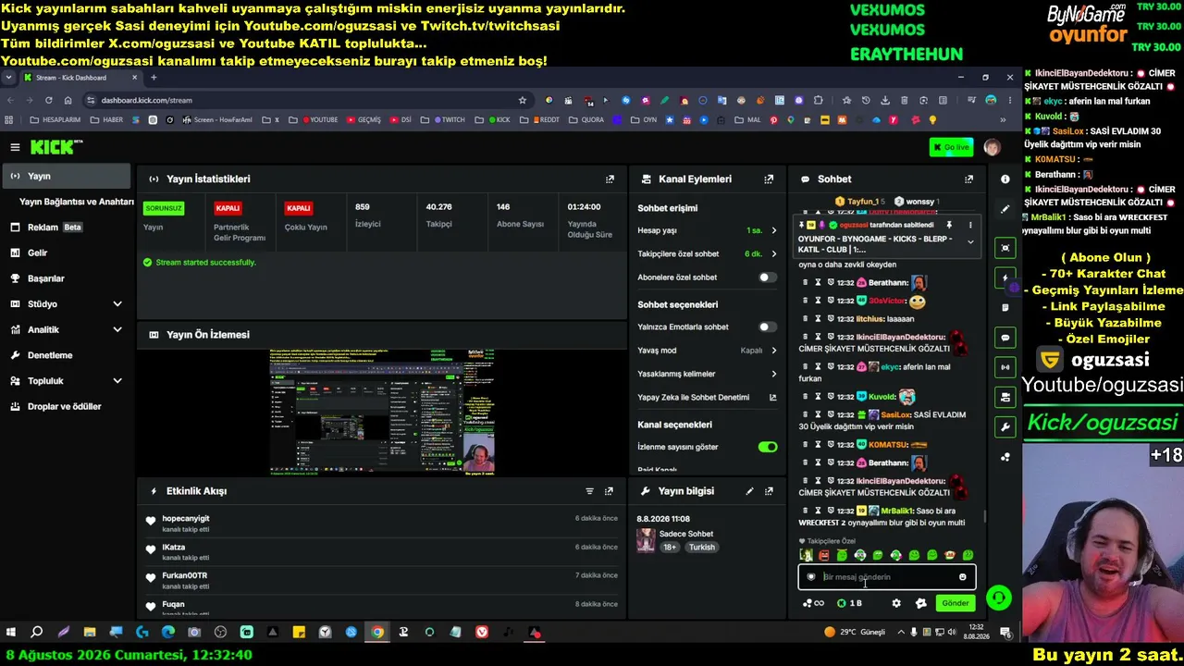Click the broadcast signal icon in right sidebar
The width and height of the screenshot is (1184, 666).
1005,367
